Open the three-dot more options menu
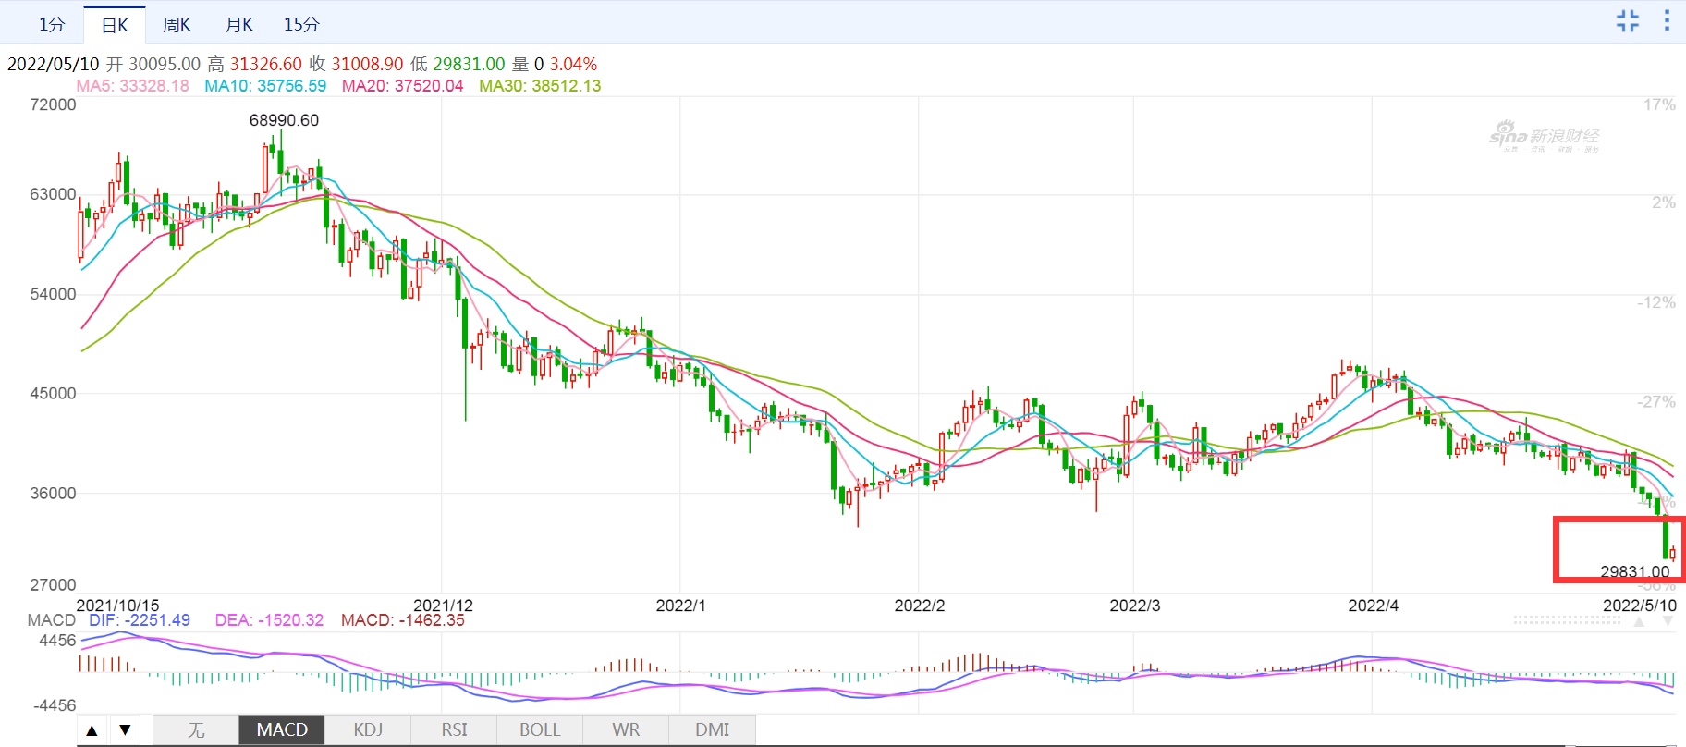The width and height of the screenshot is (1686, 747). click(1667, 21)
